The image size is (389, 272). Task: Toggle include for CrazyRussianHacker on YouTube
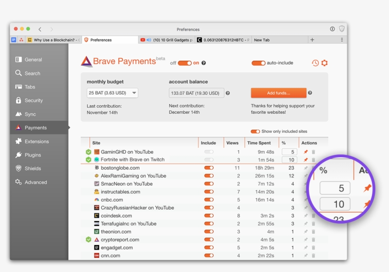coord(209,208)
